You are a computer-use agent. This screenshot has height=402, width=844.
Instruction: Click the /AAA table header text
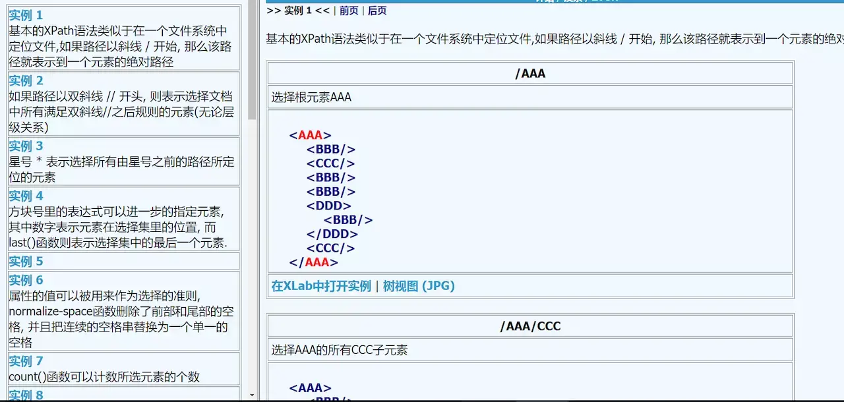click(530, 73)
